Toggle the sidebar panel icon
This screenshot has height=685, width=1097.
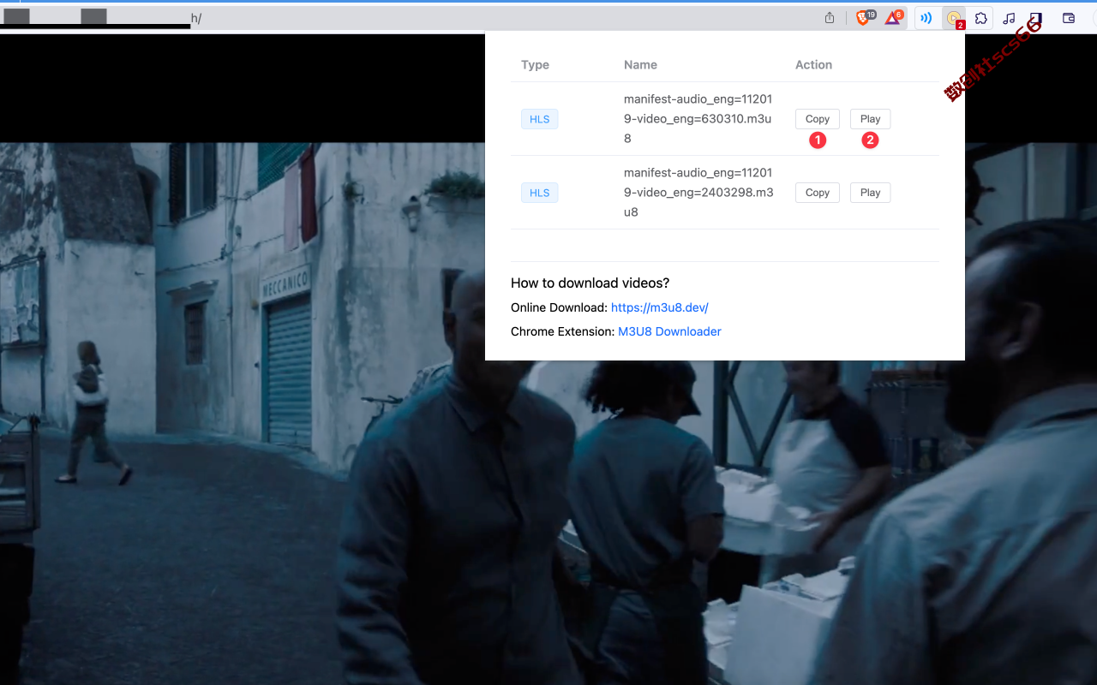(x=1036, y=18)
